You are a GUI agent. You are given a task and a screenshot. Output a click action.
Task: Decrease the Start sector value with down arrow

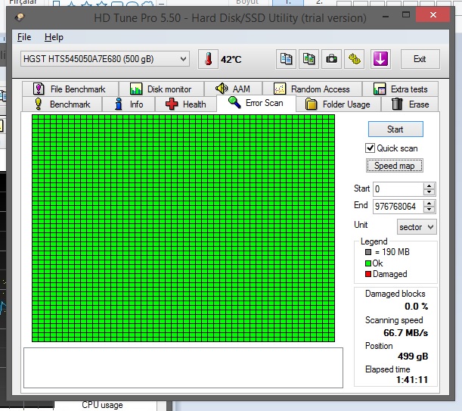point(429,192)
